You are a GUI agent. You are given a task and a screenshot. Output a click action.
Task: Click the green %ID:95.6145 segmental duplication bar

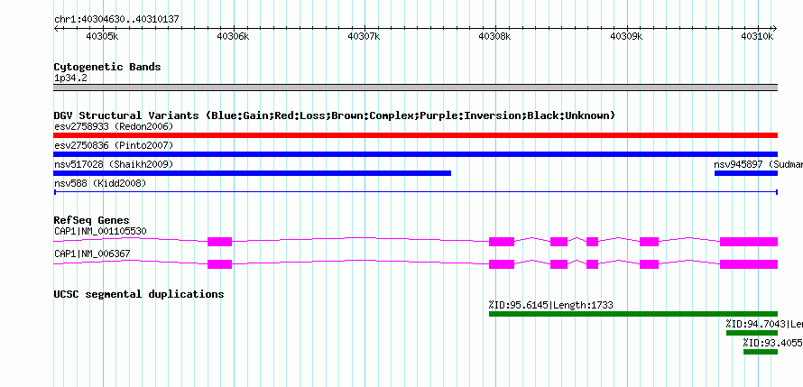[633, 314]
